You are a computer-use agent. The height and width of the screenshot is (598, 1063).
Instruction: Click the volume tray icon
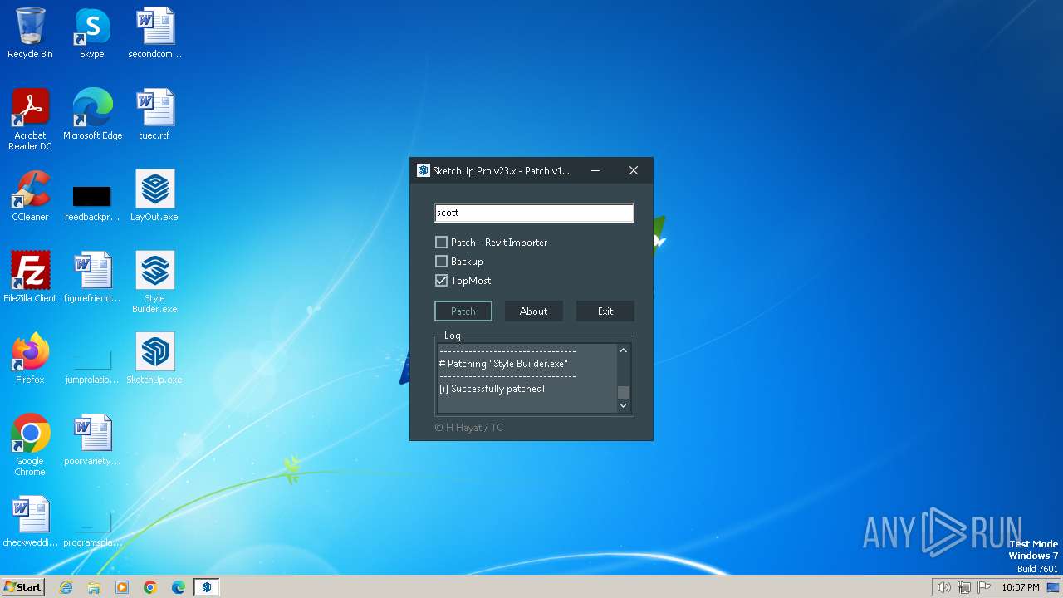[943, 587]
